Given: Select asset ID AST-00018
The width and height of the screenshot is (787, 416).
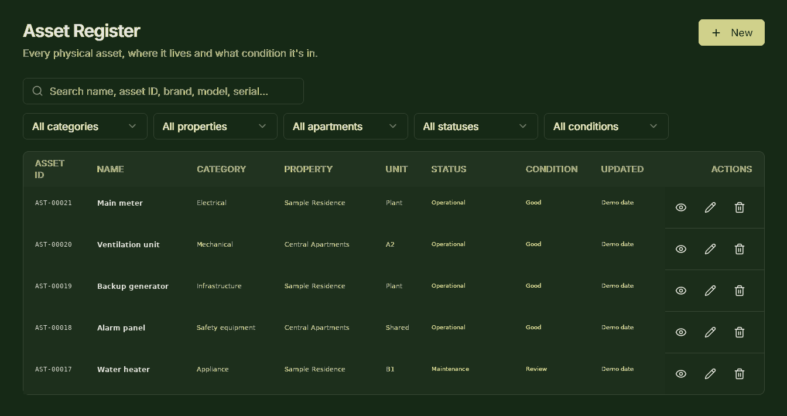Looking at the screenshot, I should [53, 328].
